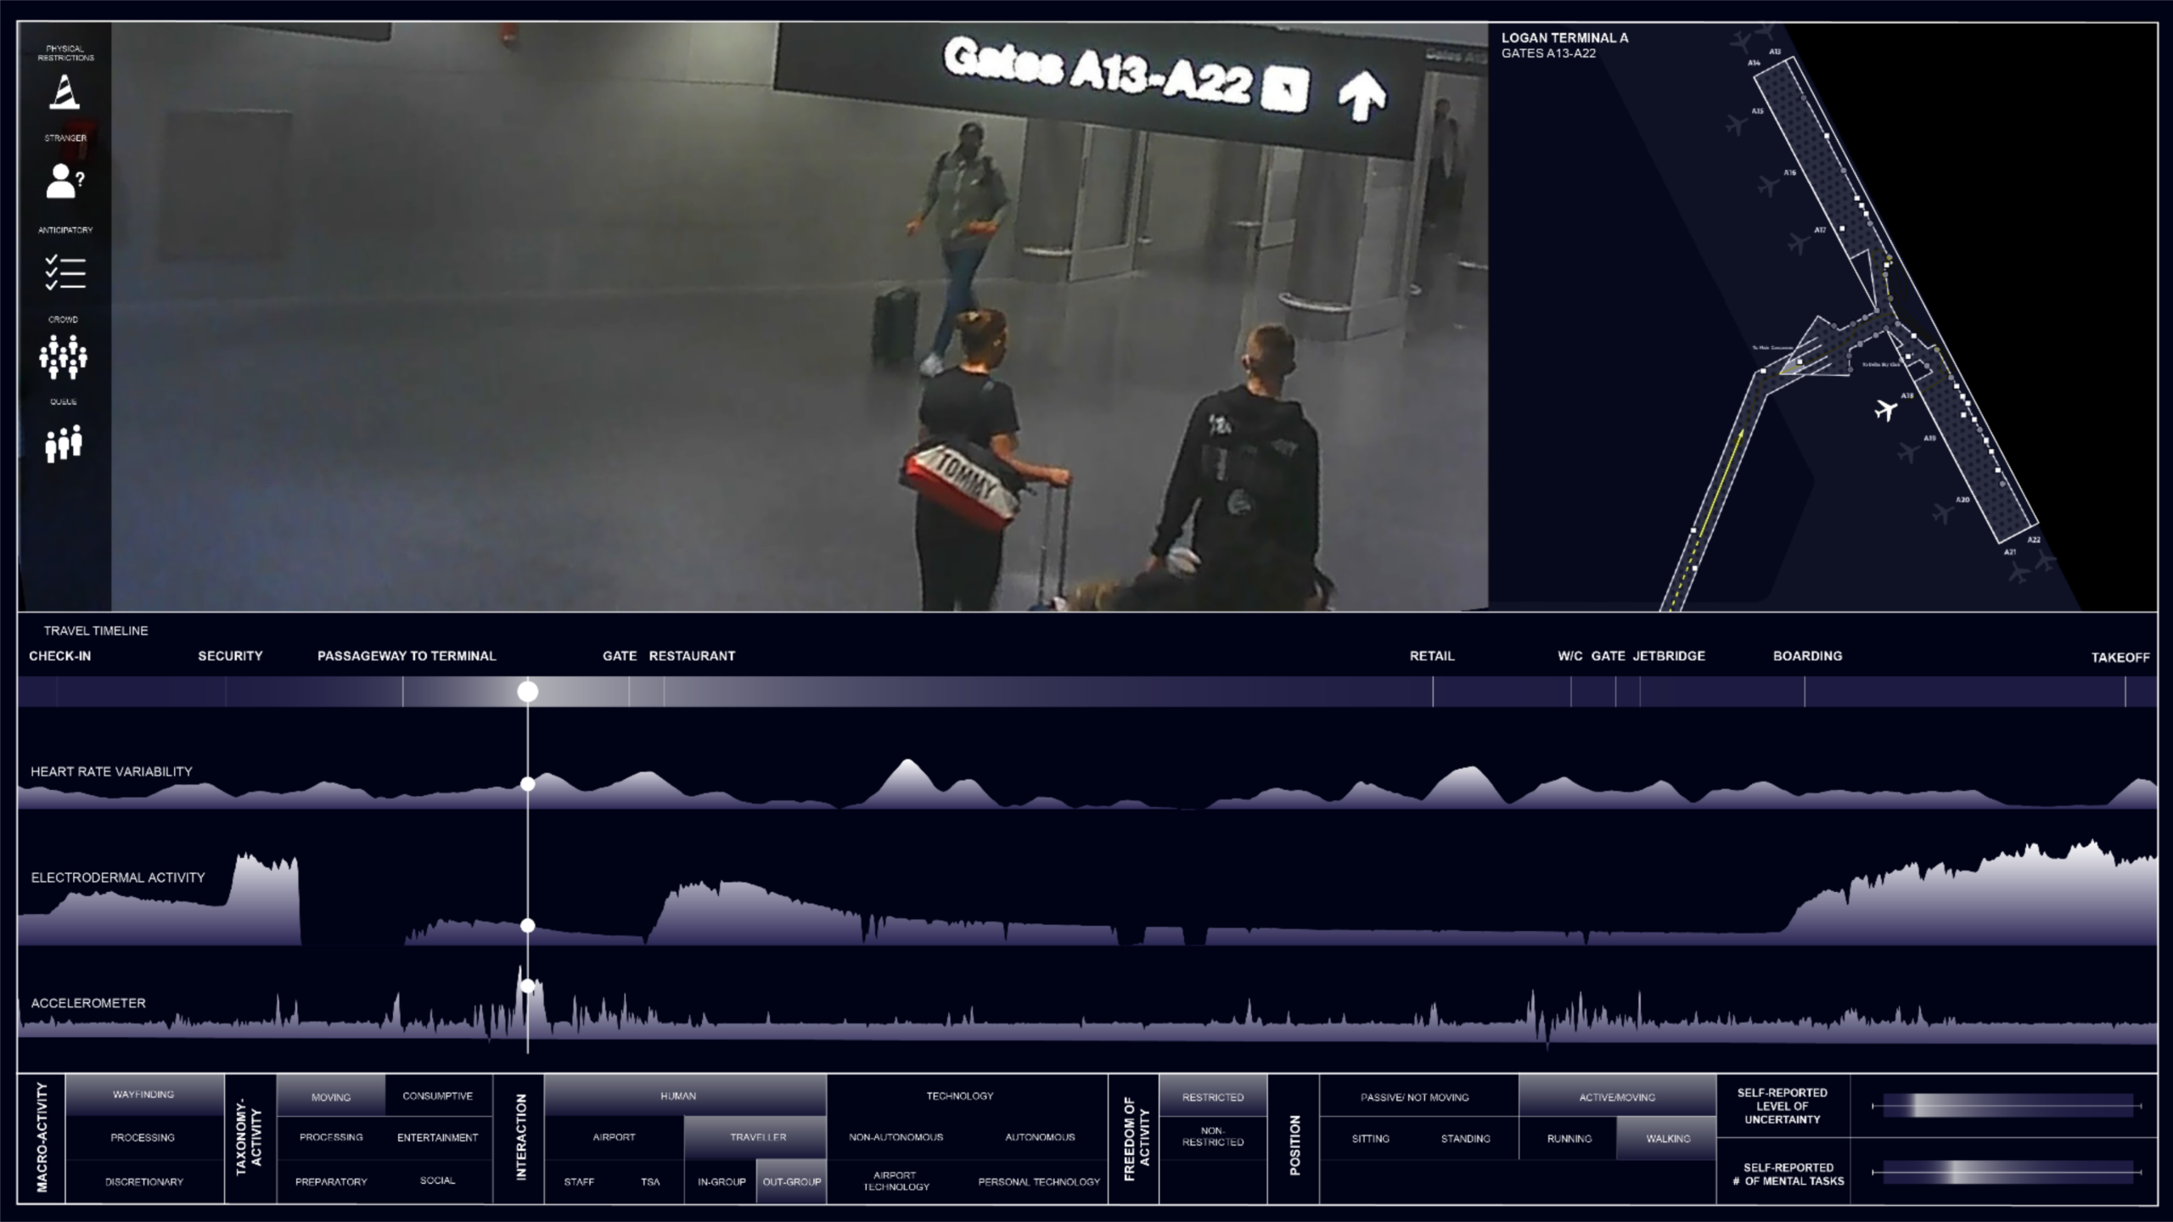The height and width of the screenshot is (1222, 2173).
Task: Select the Check-in stage on travel timeline
Action: [61, 655]
